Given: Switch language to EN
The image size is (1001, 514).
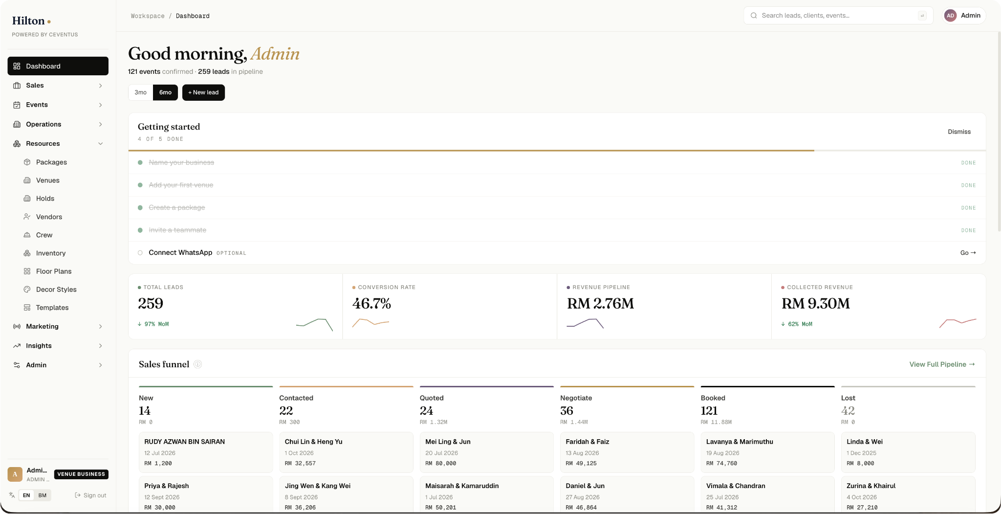Looking at the screenshot, I should (26, 495).
